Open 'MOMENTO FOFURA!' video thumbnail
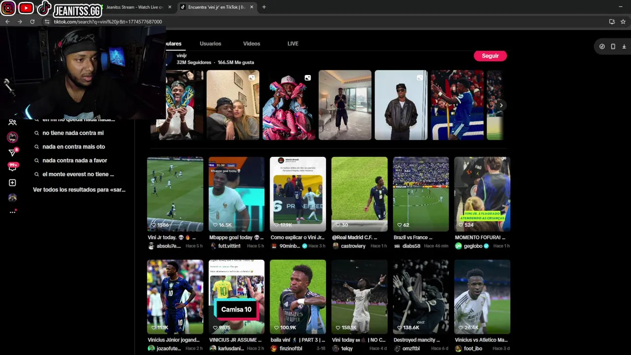The height and width of the screenshot is (355, 631). pos(482,194)
